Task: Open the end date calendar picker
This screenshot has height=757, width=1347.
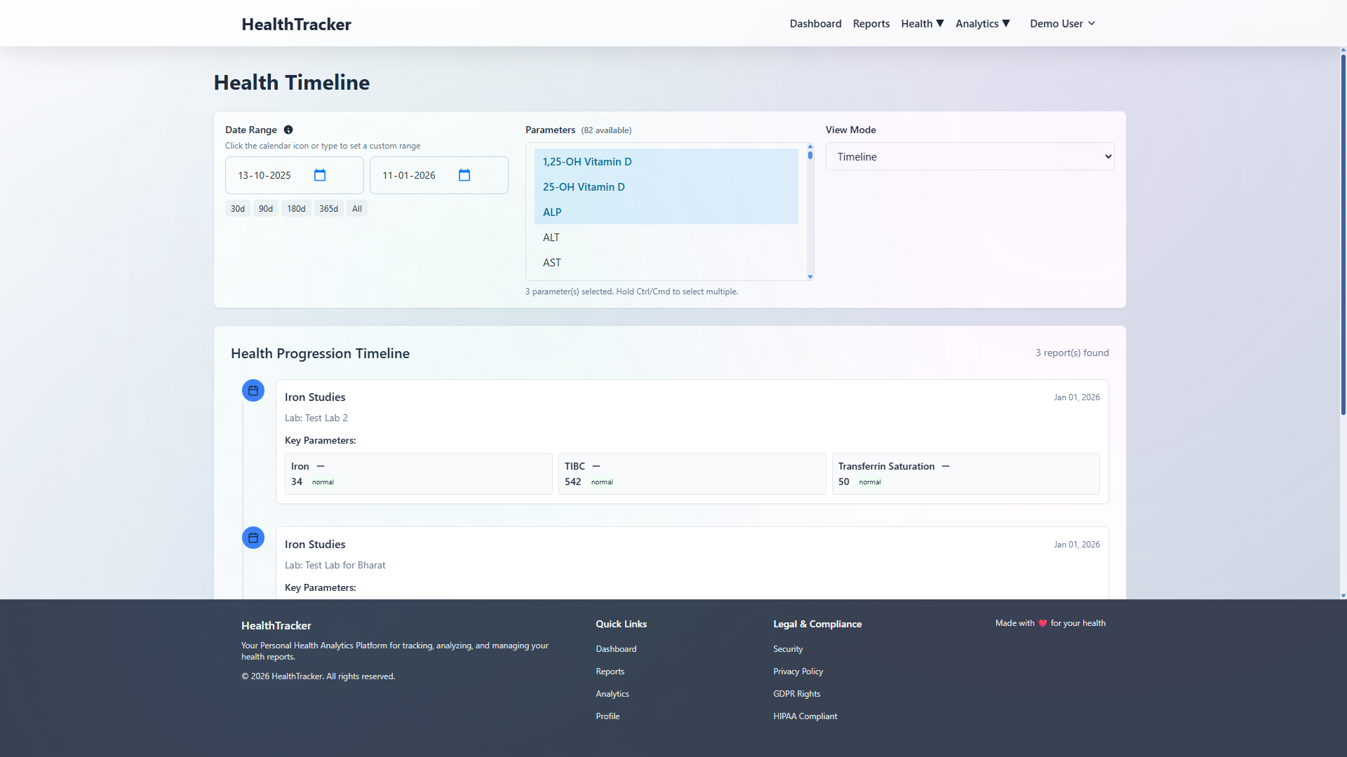Action: coord(464,175)
